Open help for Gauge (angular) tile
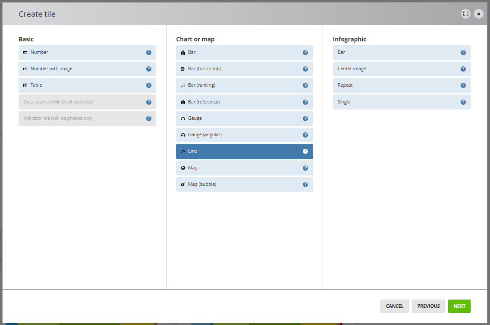 coord(305,135)
